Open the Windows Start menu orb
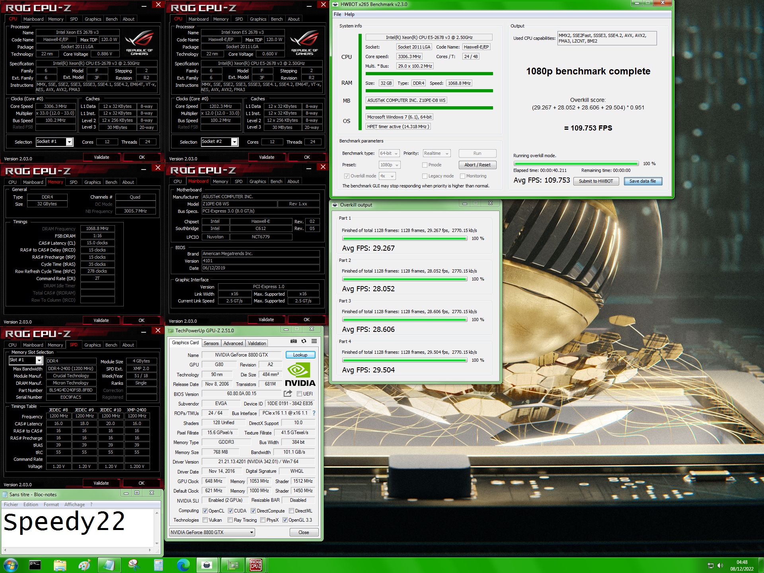The height and width of the screenshot is (573, 764). pyautogui.click(x=11, y=565)
